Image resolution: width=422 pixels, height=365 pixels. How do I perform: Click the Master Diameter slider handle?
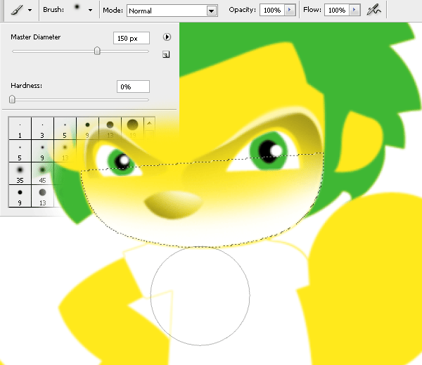point(97,51)
